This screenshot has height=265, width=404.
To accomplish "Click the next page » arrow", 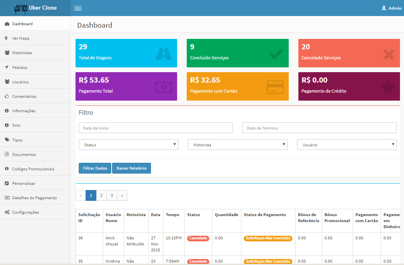I will [x=122, y=195].
